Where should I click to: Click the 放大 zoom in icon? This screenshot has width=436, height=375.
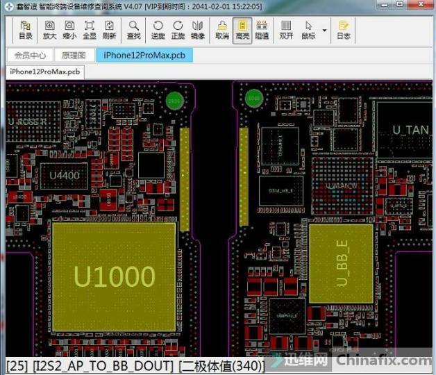coord(50,30)
